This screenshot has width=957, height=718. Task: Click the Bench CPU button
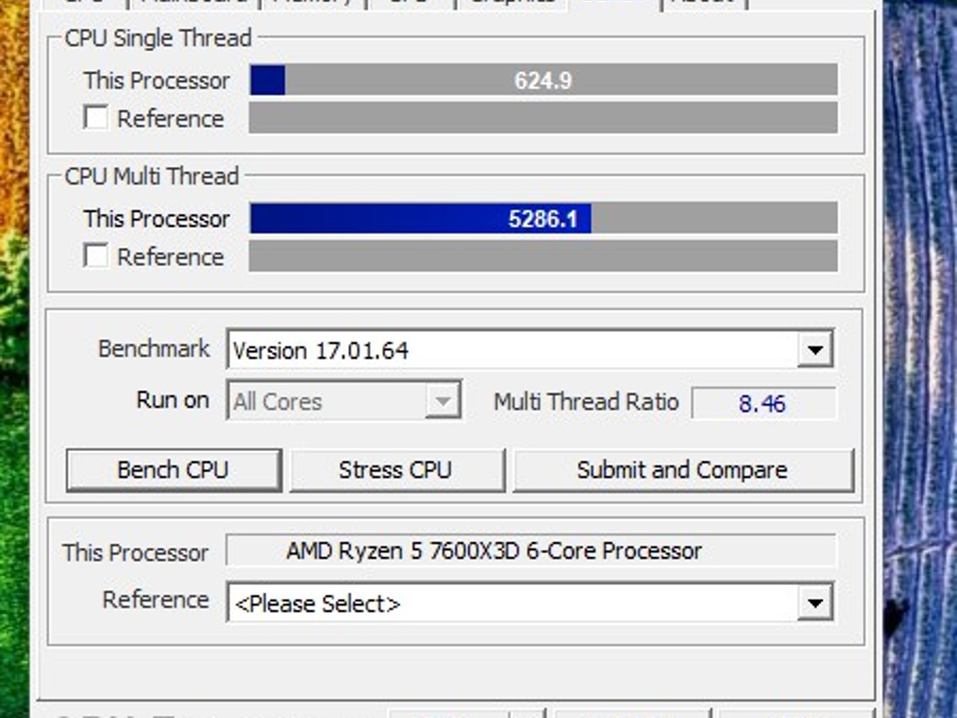174,470
